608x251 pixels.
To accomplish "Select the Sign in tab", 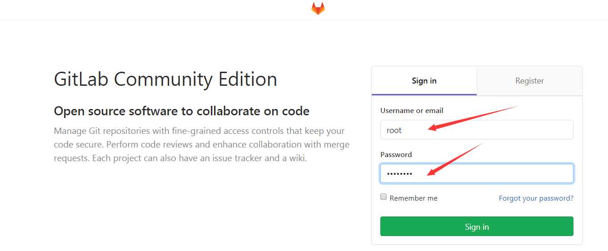I will click(424, 81).
